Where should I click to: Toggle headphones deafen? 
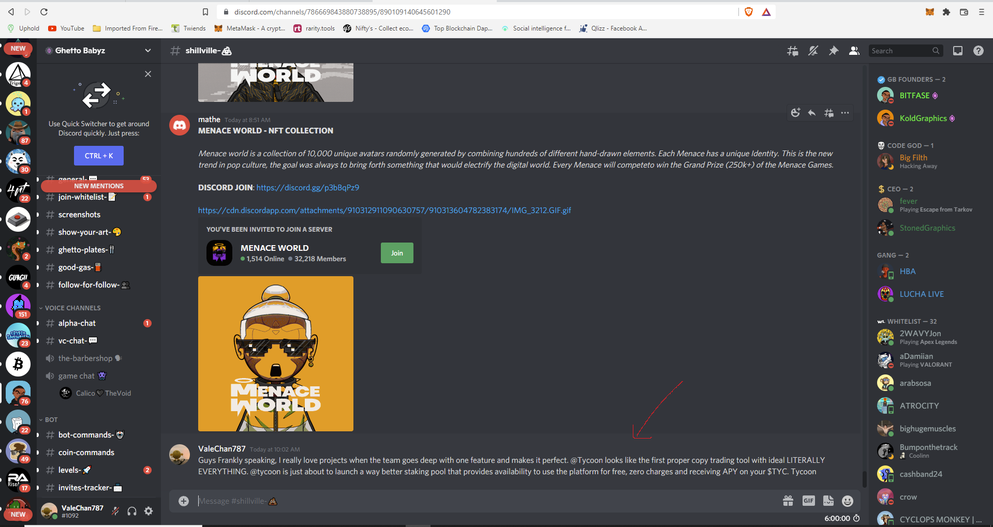click(x=132, y=511)
